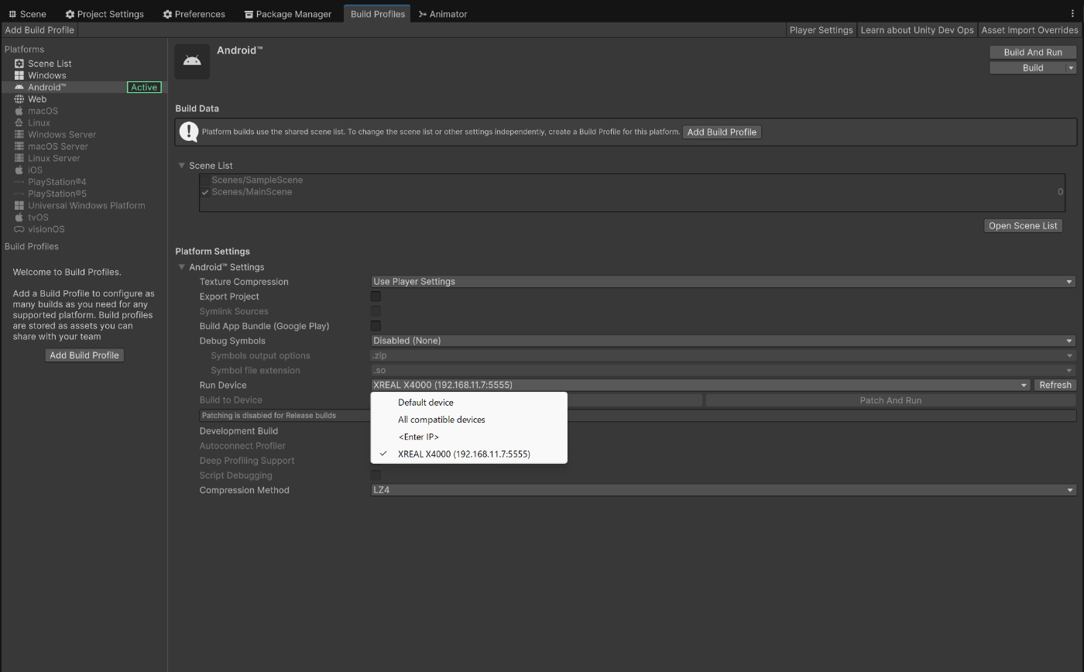The height and width of the screenshot is (672, 1084).
Task: Click the Build And Run button
Action: coord(1033,52)
